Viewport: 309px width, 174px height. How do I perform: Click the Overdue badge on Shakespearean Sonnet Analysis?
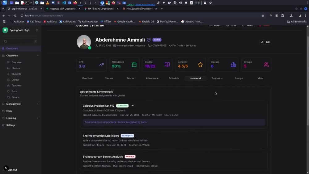coord(130,157)
